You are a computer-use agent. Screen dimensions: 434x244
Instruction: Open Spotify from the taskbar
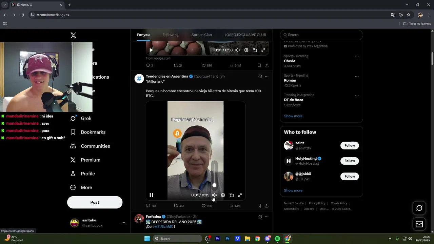277,239
